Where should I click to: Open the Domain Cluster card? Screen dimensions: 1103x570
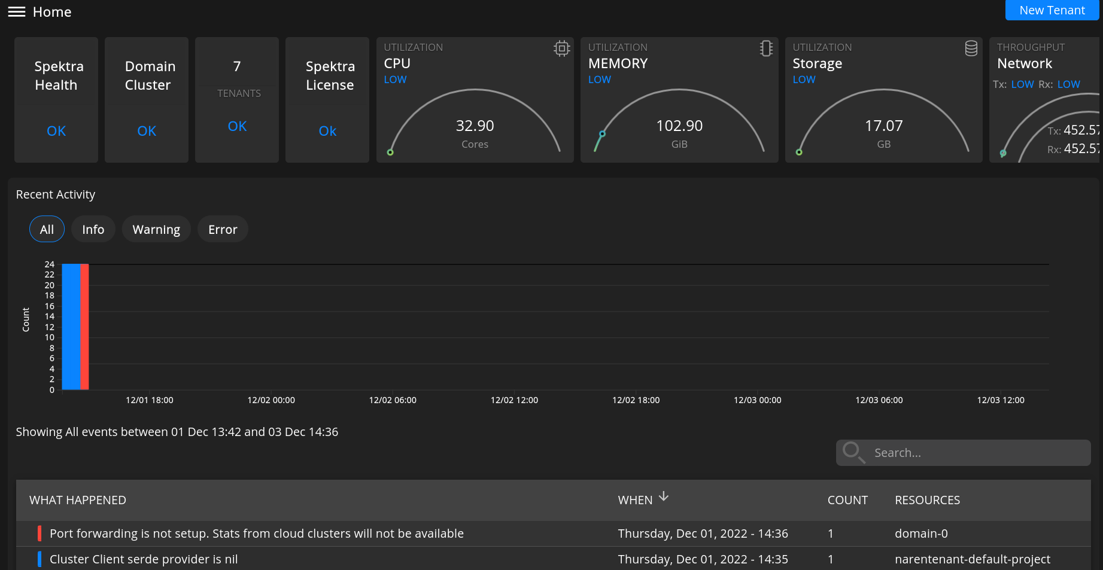click(x=147, y=100)
